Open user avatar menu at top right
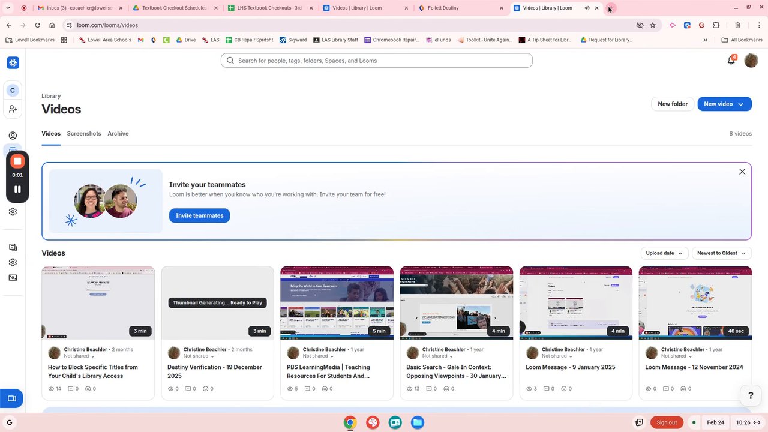 pyautogui.click(x=751, y=61)
